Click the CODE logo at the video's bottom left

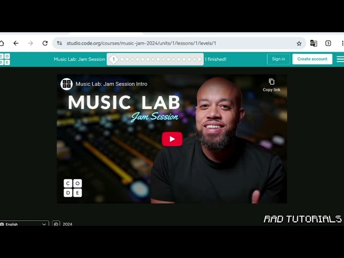pyautogui.click(x=73, y=188)
